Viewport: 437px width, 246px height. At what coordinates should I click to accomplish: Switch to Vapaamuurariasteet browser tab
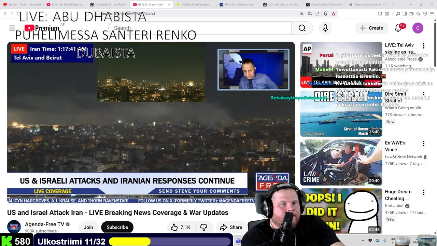pos(367,4)
